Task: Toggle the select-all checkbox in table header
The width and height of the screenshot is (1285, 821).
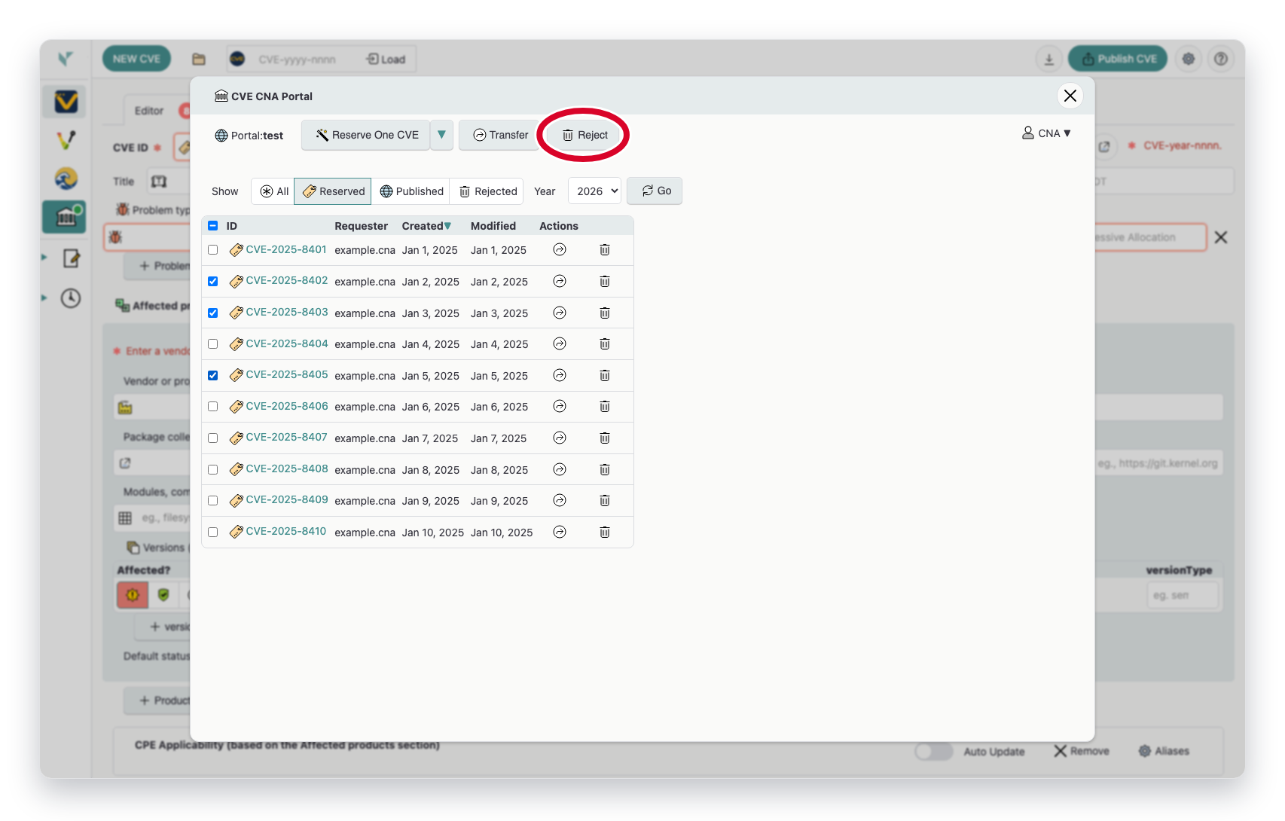Action: tap(213, 226)
